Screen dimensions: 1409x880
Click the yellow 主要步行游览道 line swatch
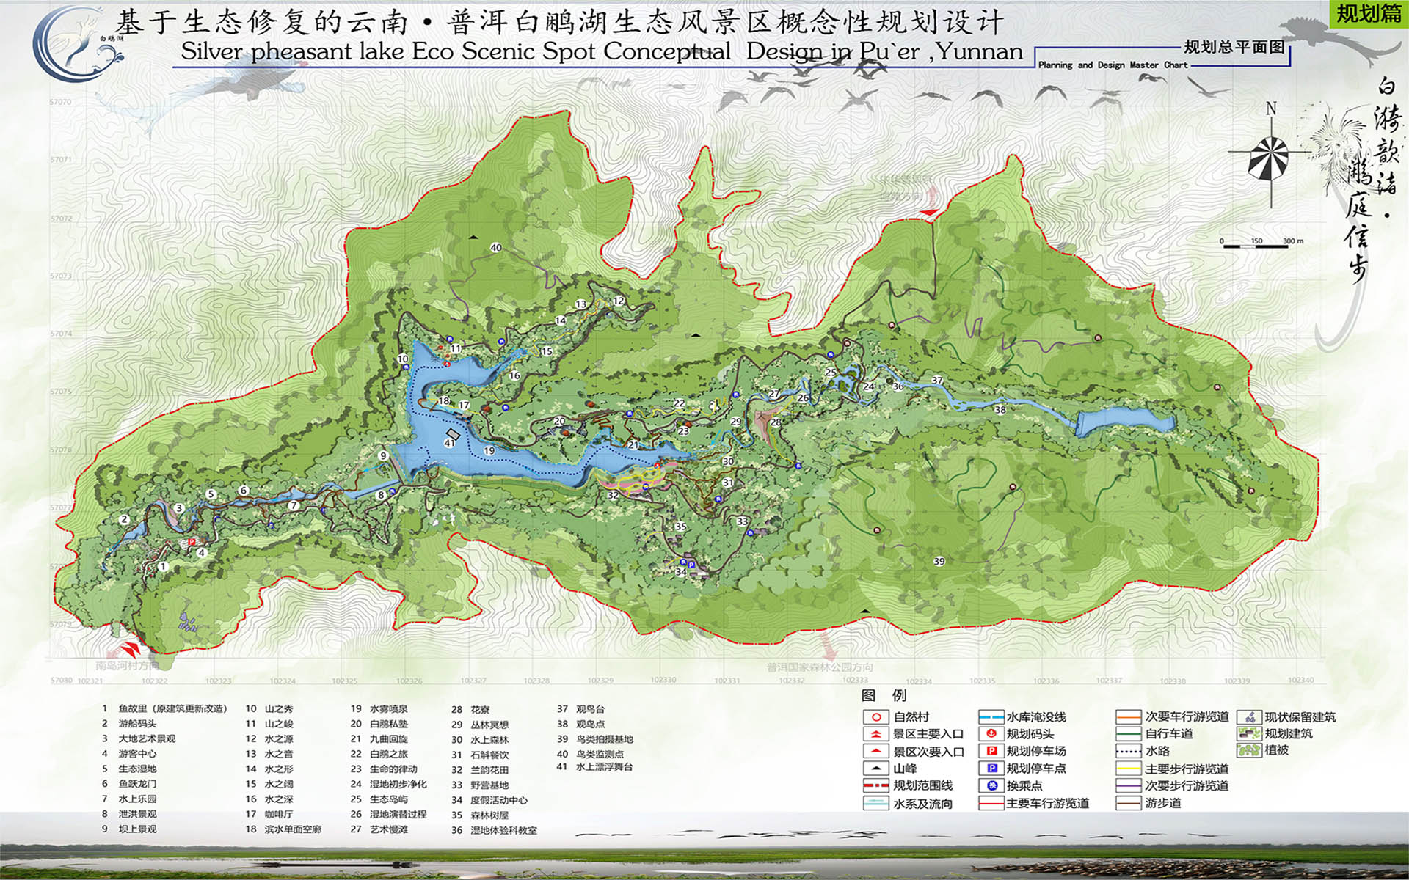coord(1128,769)
